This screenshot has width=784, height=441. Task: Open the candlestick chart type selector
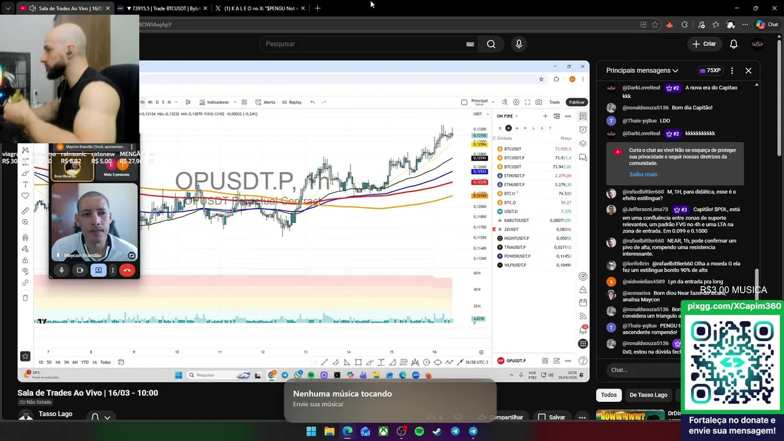click(188, 102)
